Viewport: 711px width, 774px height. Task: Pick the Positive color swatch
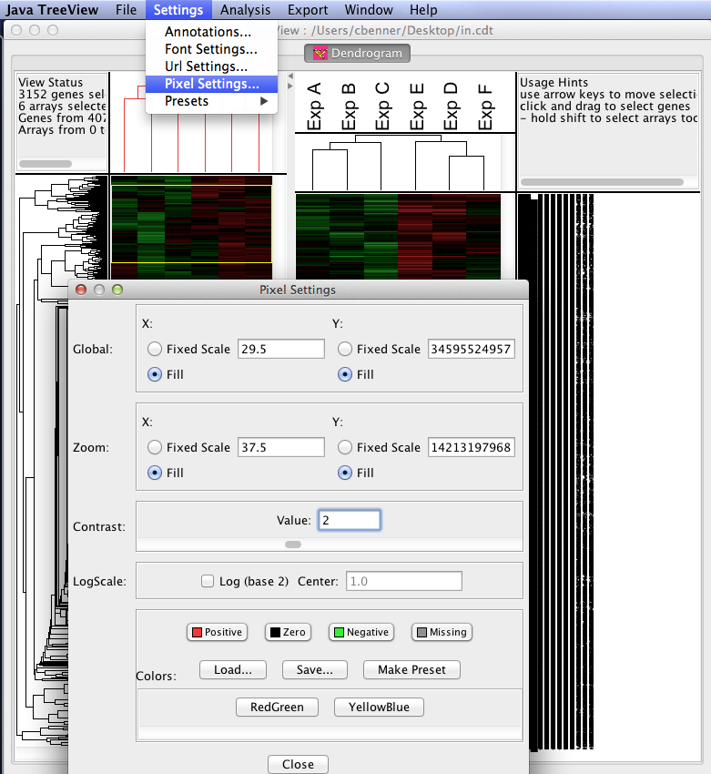click(217, 632)
